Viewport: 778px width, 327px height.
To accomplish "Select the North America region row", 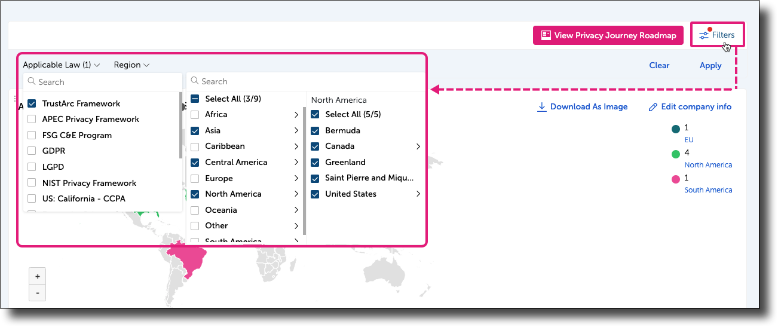I will 233,194.
